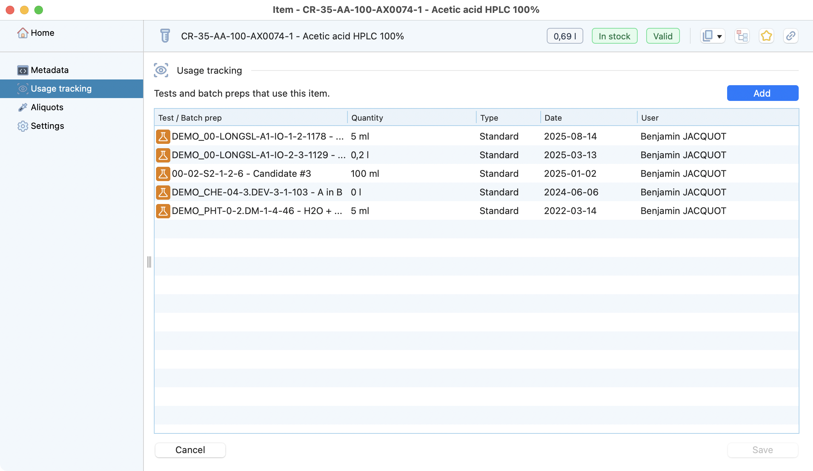
Task: Click flask icon of DEMO_PHT-0-2.DM-1-4-46 row
Action: (x=163, y=211)
